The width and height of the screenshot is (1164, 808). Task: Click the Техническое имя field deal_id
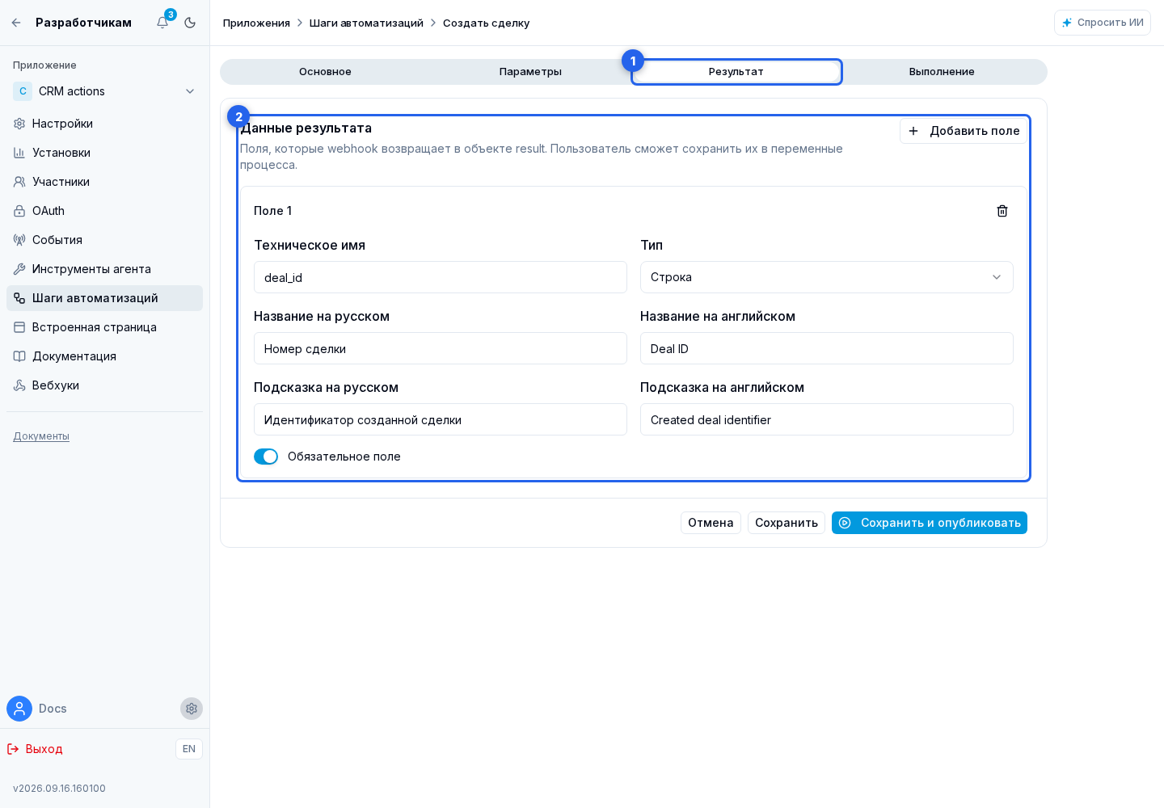441,277
